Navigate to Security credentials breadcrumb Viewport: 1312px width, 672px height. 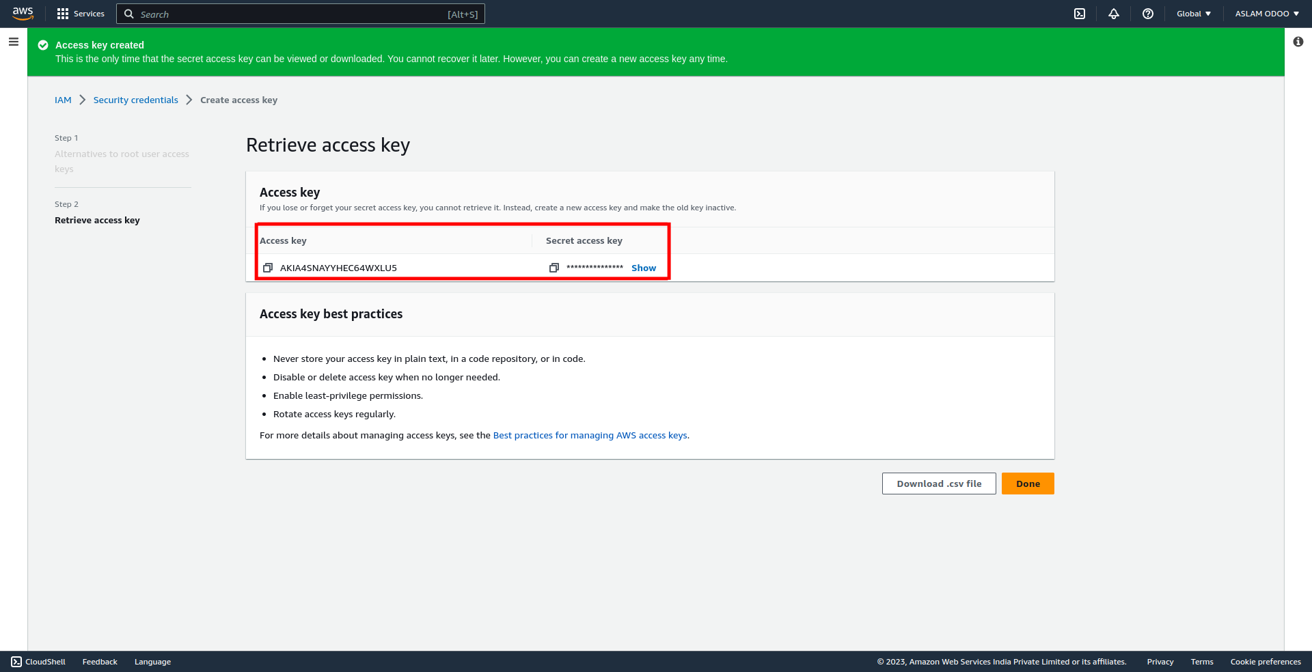[x=135, y=100]
